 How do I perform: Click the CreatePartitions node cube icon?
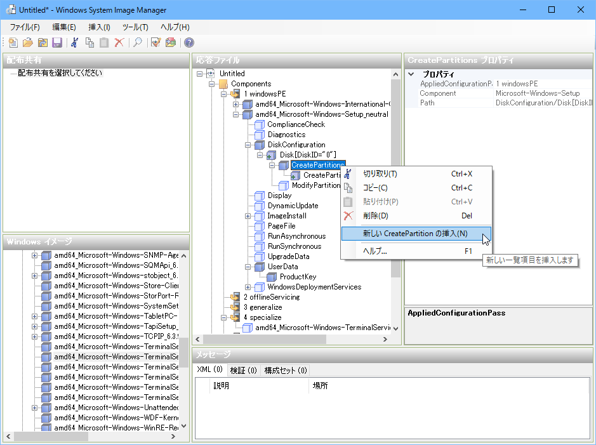coord(284,165)
